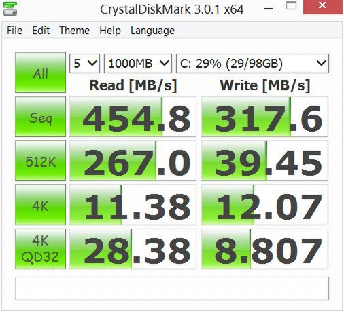Open the test size dropdown showing 1000MB
Image resolution: width=344 pixels, height=312 pixels.
[x=138, y=63]
